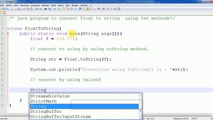Toggle Show All Characters pilcrow icon
213x120 pixels.
click(x=76, y=9)
